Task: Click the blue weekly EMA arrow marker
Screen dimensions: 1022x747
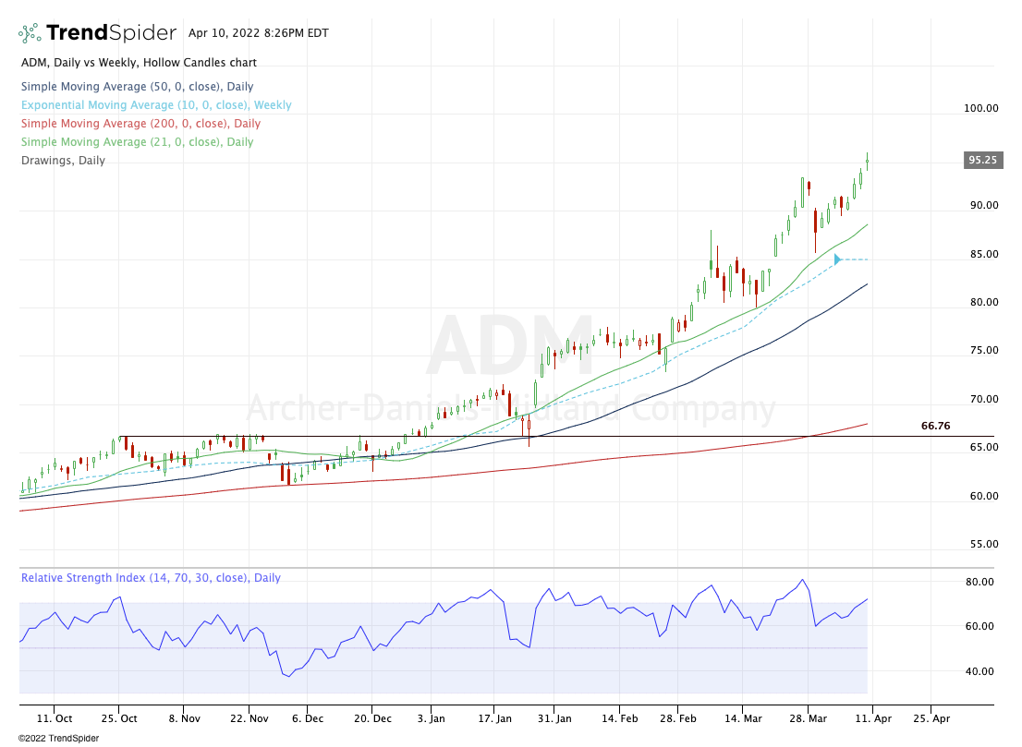Action: pyautogui.click(x=838, y=259)
